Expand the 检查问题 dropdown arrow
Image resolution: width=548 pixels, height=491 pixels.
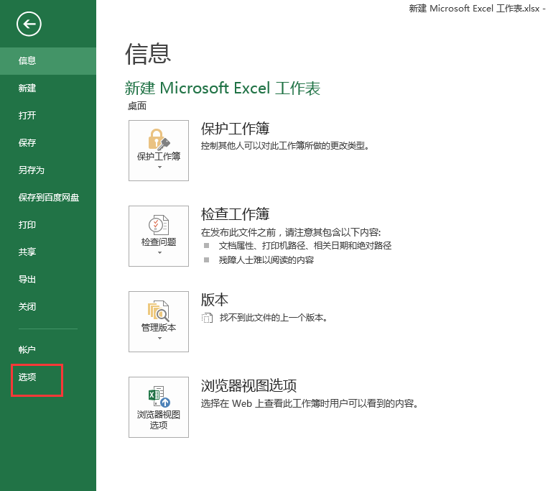click(159, 252)
